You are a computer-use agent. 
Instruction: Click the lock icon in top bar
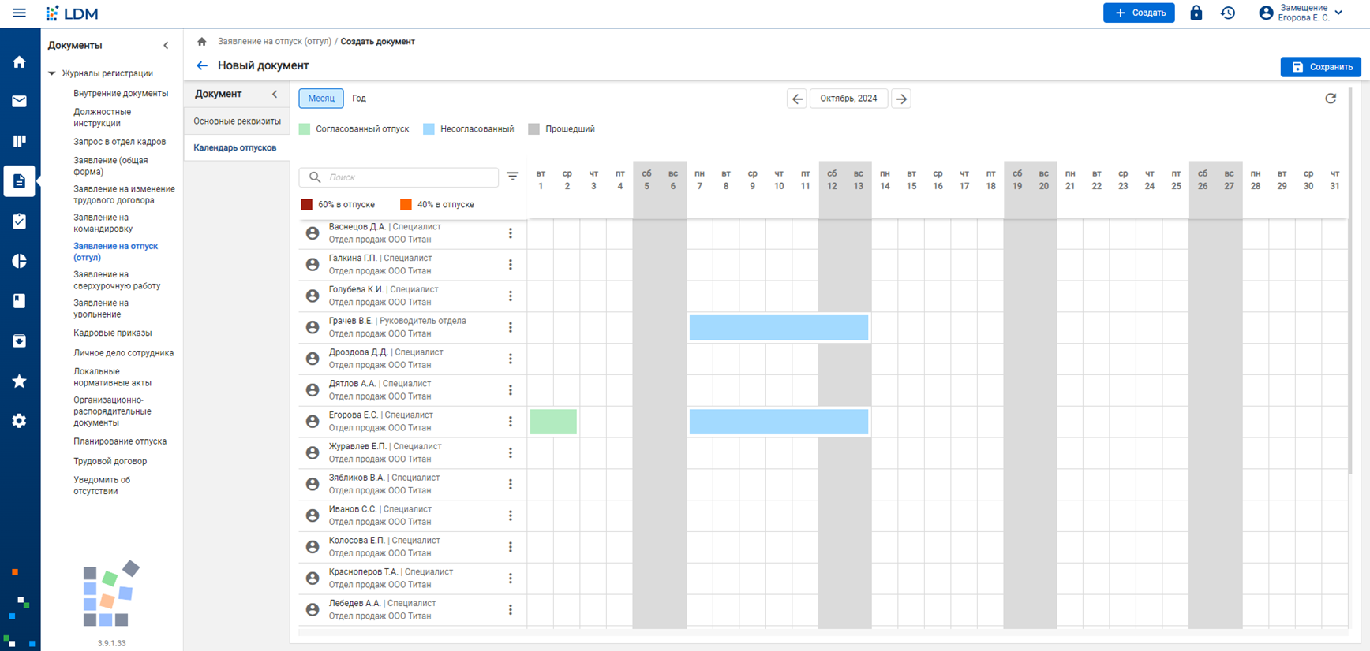click(1196, 13)
